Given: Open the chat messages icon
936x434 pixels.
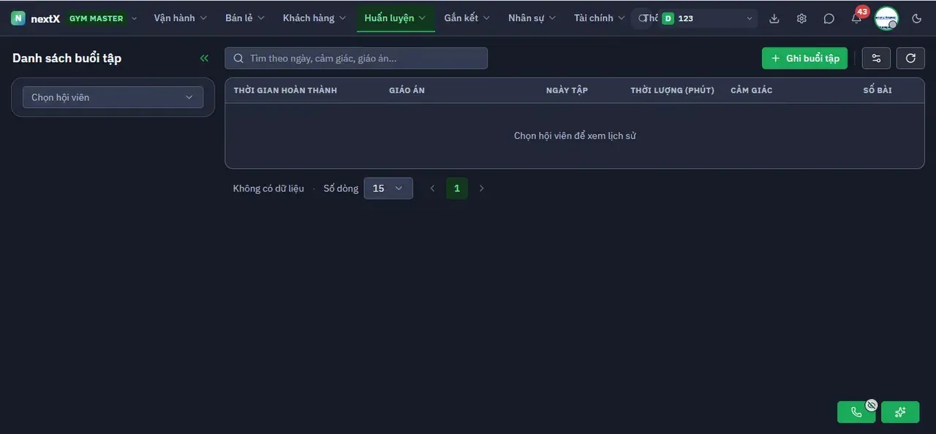Looking at the screenshot, I should (x=829, y=18).
